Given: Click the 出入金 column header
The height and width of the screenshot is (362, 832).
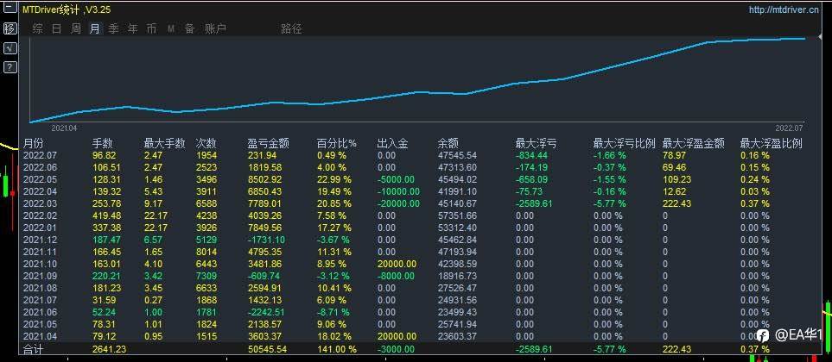Looking at the screenshot, I should click(392, 143).
